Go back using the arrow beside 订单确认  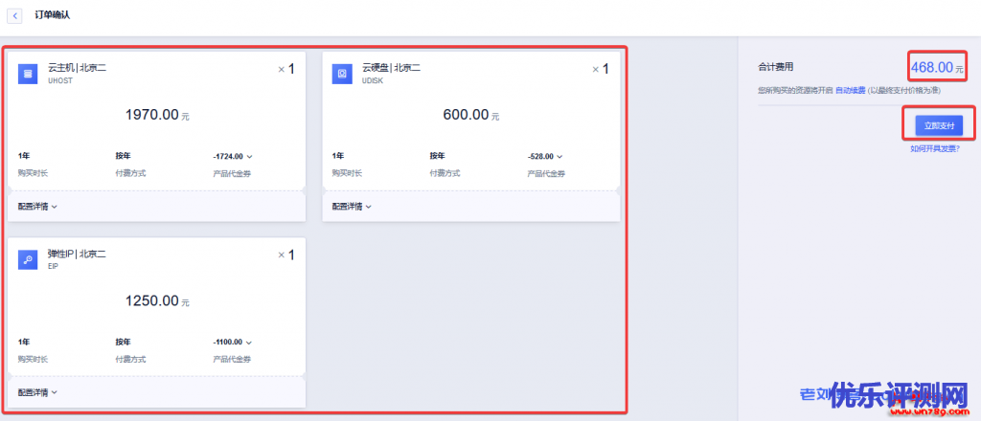coord(14,15)
